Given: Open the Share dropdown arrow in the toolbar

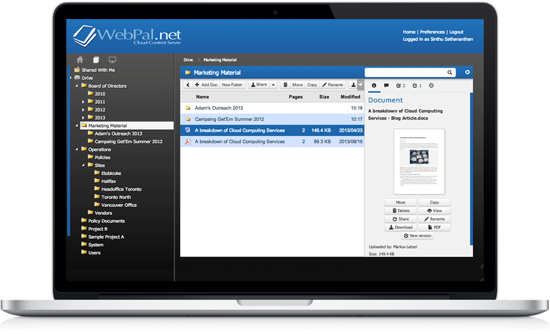Looking at the screenshot, I should [x=273, y=85].
